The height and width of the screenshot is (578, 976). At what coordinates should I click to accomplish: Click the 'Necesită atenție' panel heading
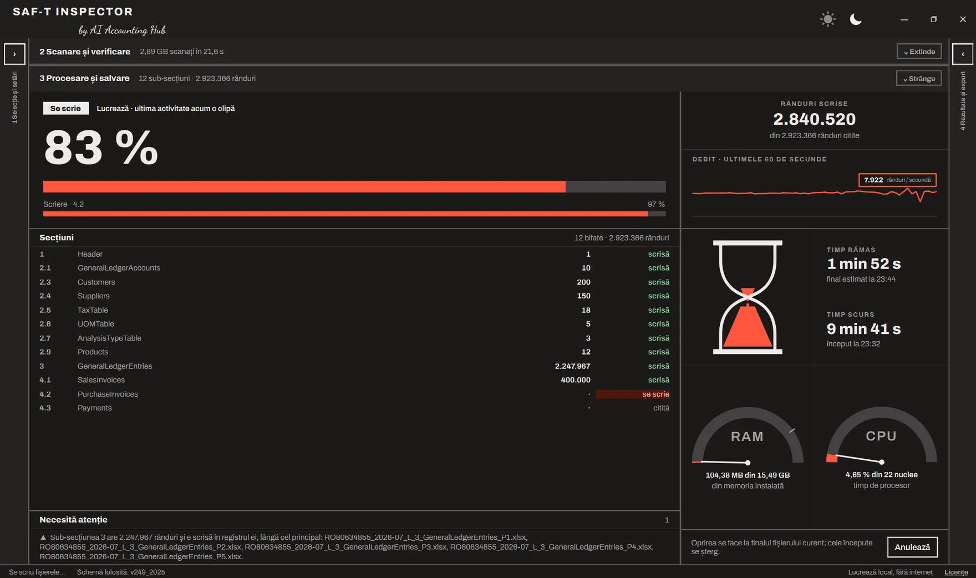[73, 520]
